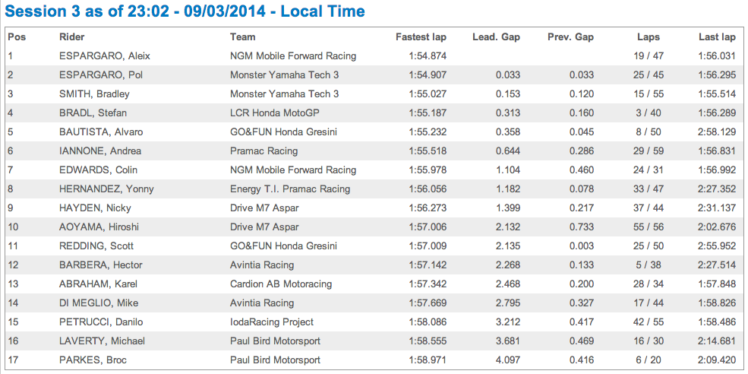Click lead gap value 2.468
The image size is (748, 374).
[x=508, y=284]
